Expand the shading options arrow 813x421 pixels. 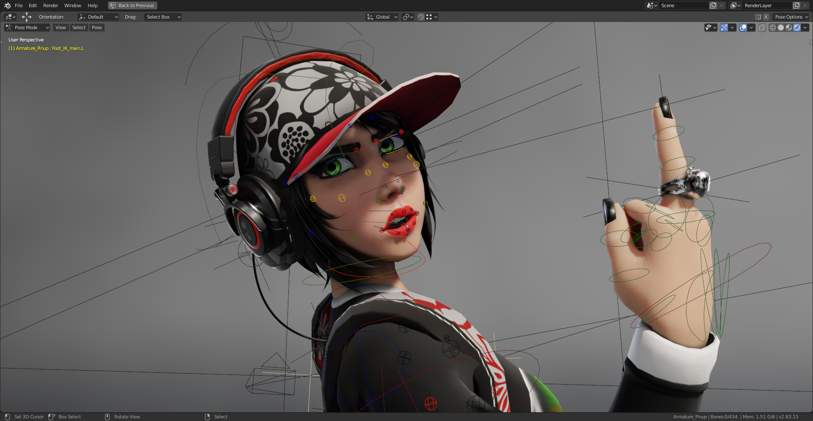(x=805, y=28)
